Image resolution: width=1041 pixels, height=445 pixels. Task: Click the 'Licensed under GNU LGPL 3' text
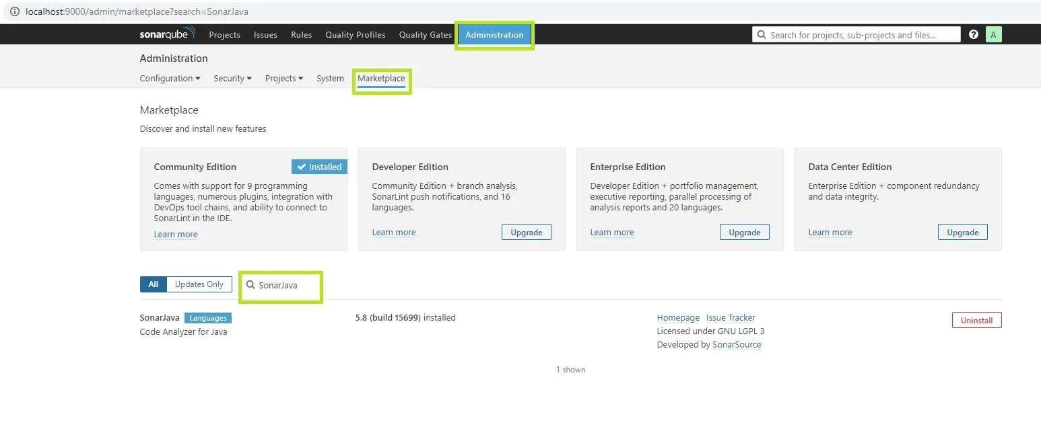pos(710,331)
